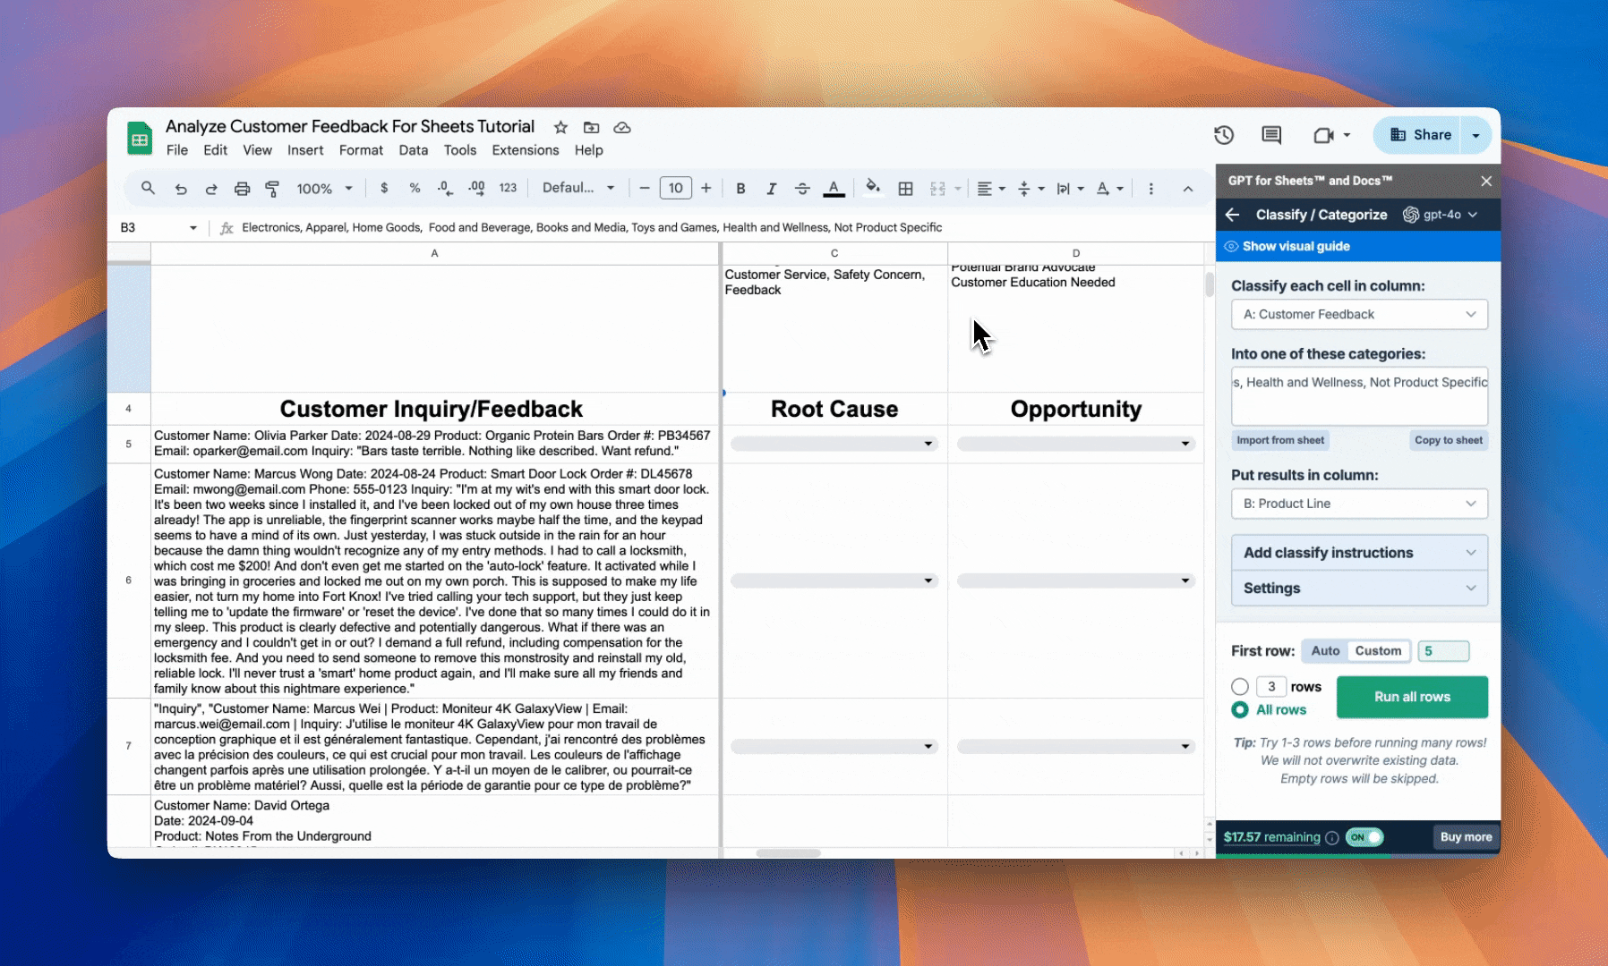Open the Format menu
The image size is (1608, 966).
[361, 150]
